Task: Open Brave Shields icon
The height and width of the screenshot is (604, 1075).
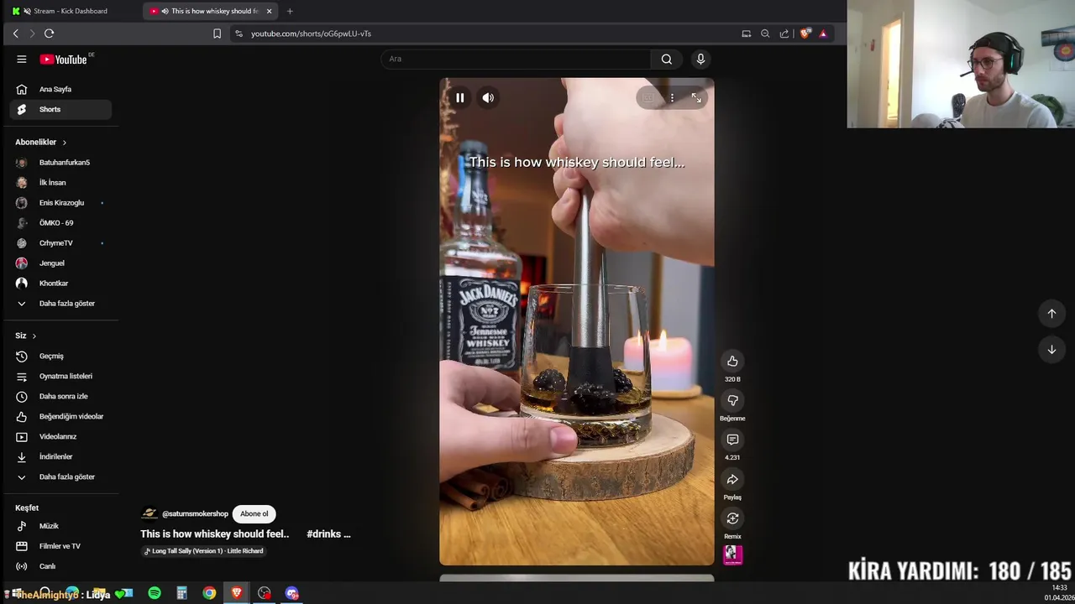Action: (805, 34)
